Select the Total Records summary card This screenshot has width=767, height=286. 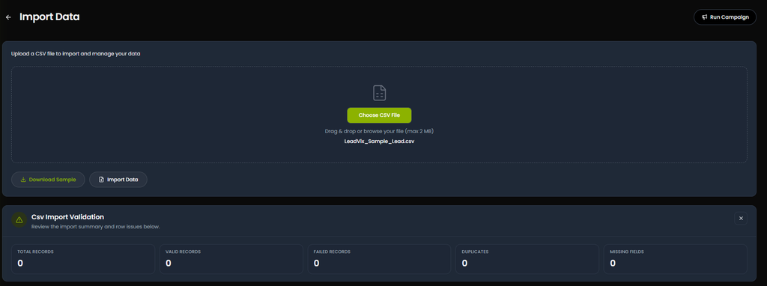[83, 259]
